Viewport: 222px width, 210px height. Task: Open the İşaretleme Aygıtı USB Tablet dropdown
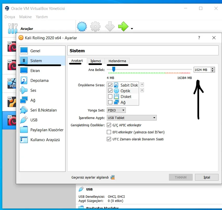point(132,118)
